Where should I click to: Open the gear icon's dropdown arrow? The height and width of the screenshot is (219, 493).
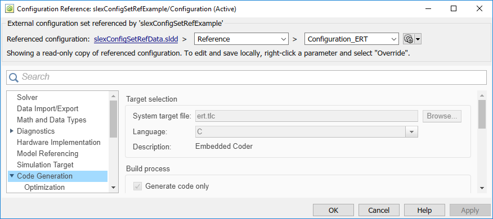point(418,39)
